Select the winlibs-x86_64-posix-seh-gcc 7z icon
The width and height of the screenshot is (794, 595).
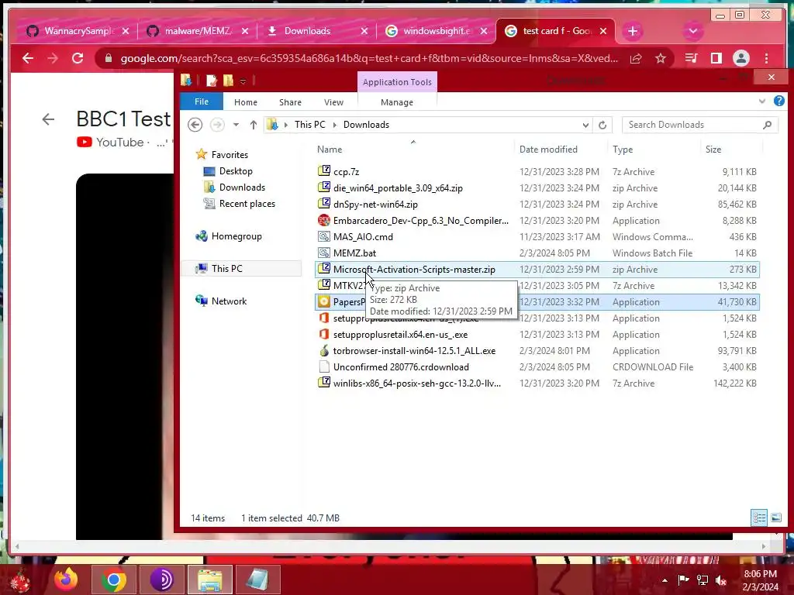324,383
